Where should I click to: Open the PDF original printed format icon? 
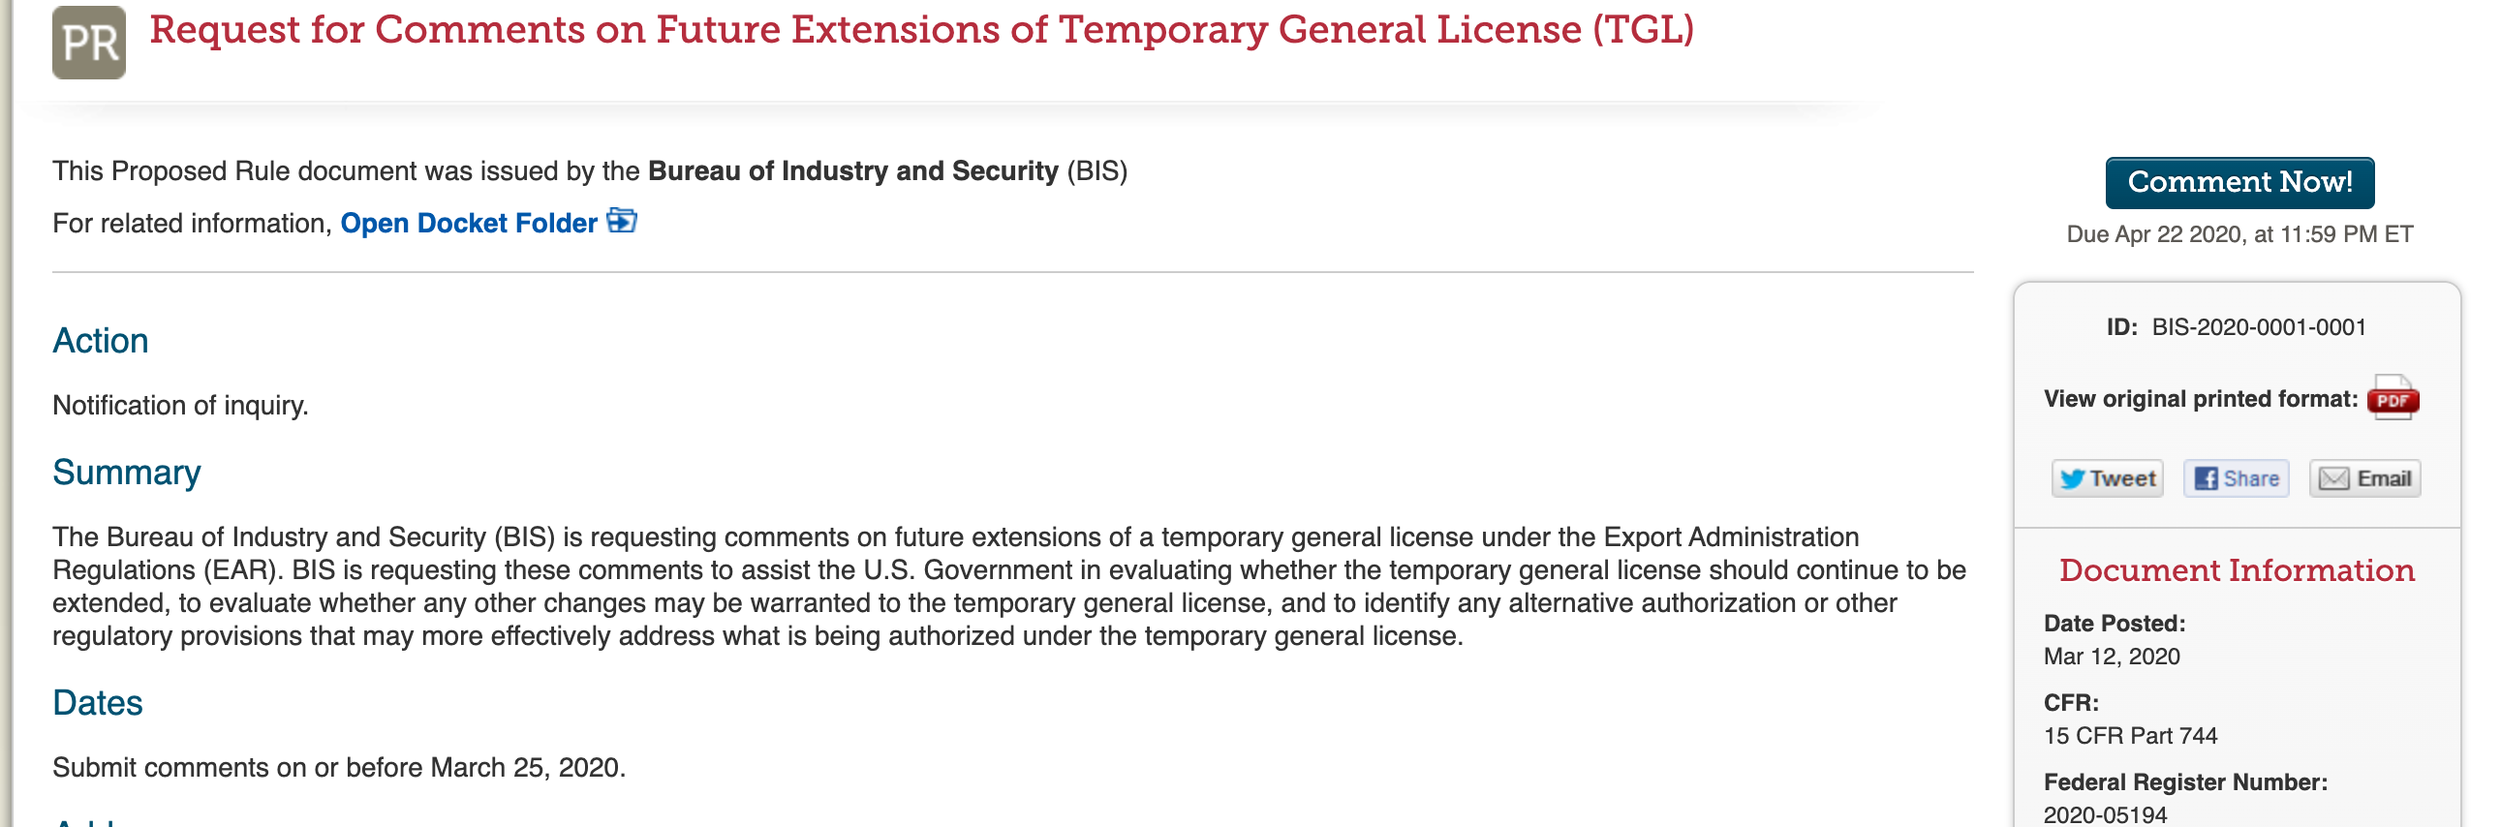tap(2393, 398)
